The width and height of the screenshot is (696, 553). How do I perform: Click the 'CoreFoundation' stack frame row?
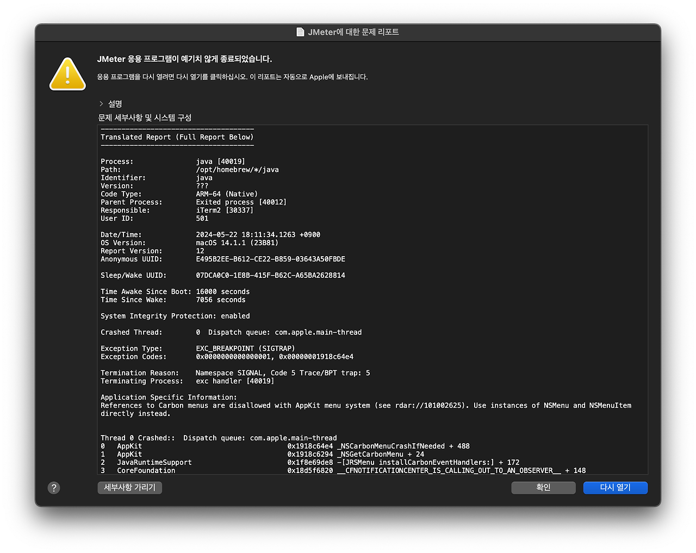[343, 471]
